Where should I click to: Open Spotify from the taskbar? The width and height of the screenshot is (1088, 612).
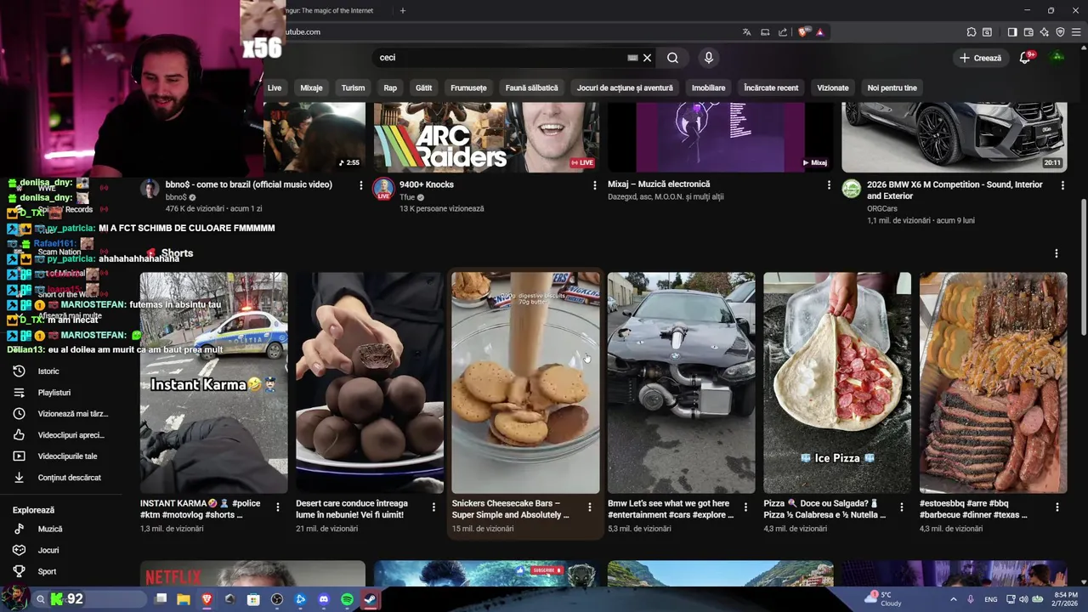coord(347,599)
